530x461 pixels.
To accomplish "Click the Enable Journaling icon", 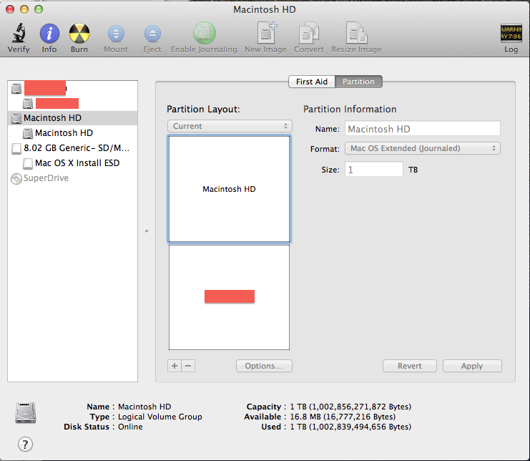I will pos(204,33).
